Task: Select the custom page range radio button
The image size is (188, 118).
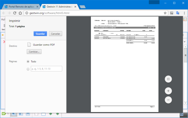Action: (x=28, y=69)
